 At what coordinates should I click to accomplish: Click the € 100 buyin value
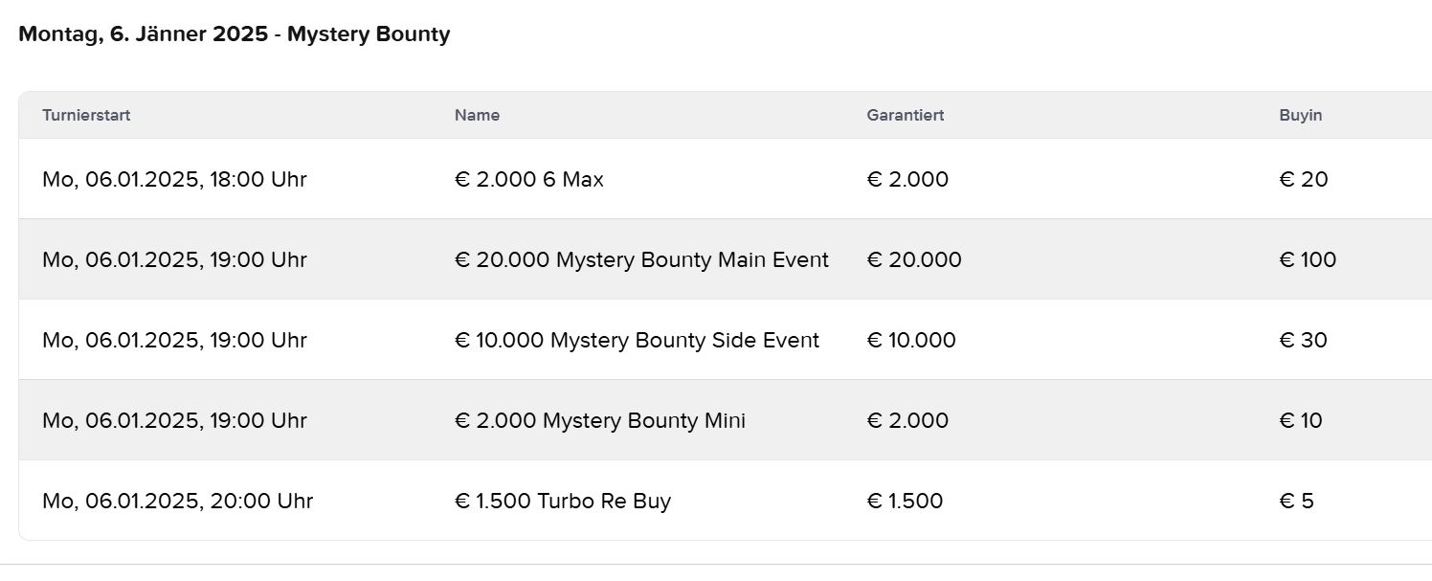1308,259
